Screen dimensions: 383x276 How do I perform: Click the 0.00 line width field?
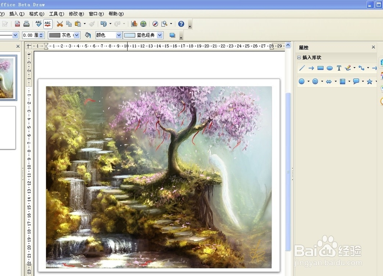coord(31,35)
